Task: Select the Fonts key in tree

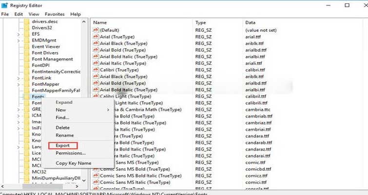Action: 38,97
